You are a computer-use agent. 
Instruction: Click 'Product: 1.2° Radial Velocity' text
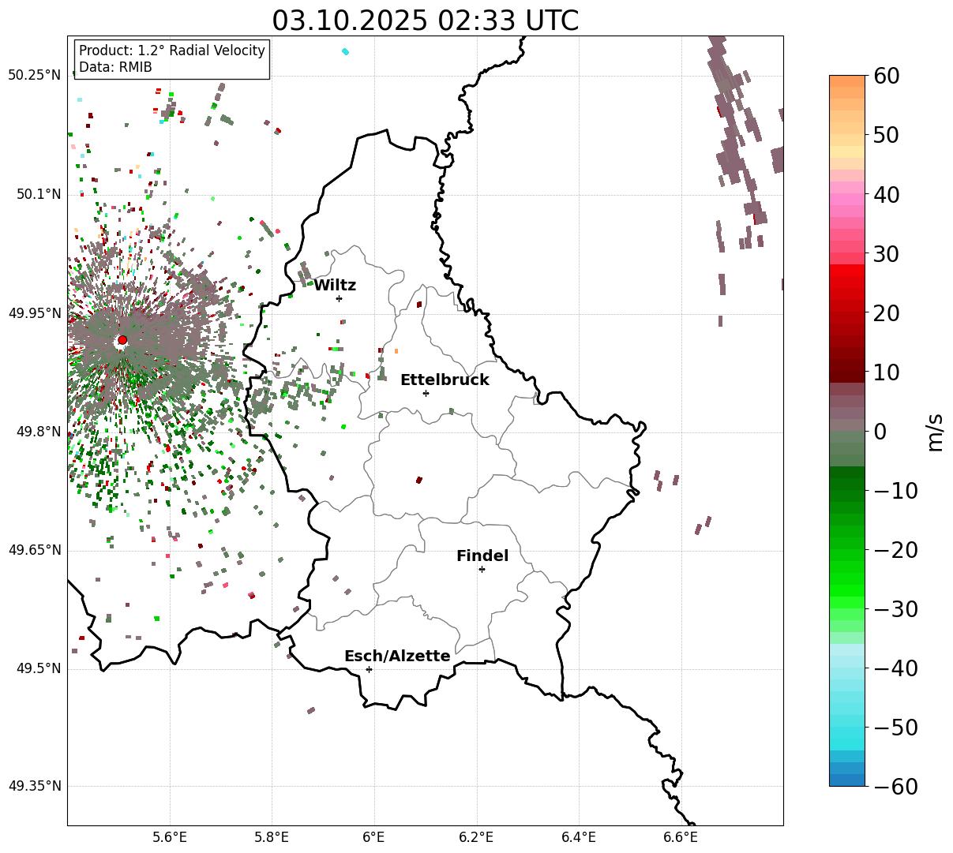[x=172, y=51]
